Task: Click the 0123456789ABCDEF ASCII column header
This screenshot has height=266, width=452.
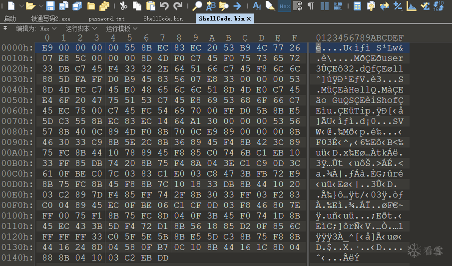Action: pyautogui.click(x=360, y=38)
